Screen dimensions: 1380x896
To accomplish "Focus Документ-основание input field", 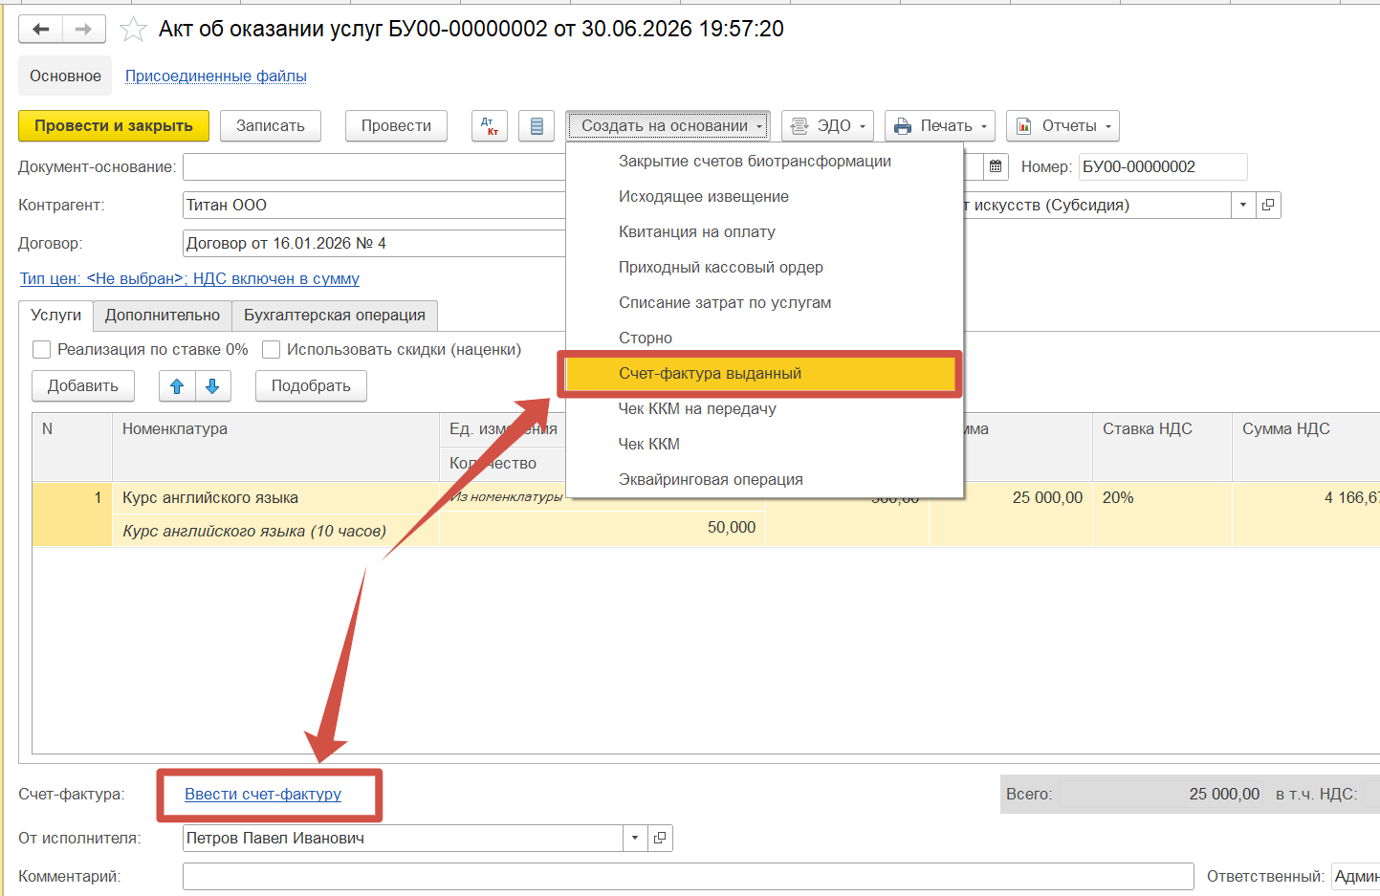I will [374, 166].
